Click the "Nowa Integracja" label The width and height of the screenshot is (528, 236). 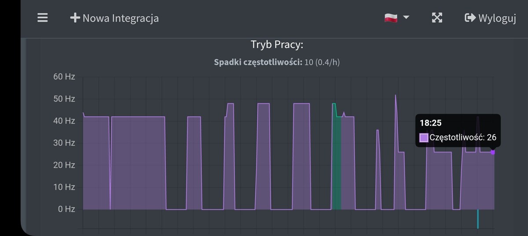[x=121, y=18]
